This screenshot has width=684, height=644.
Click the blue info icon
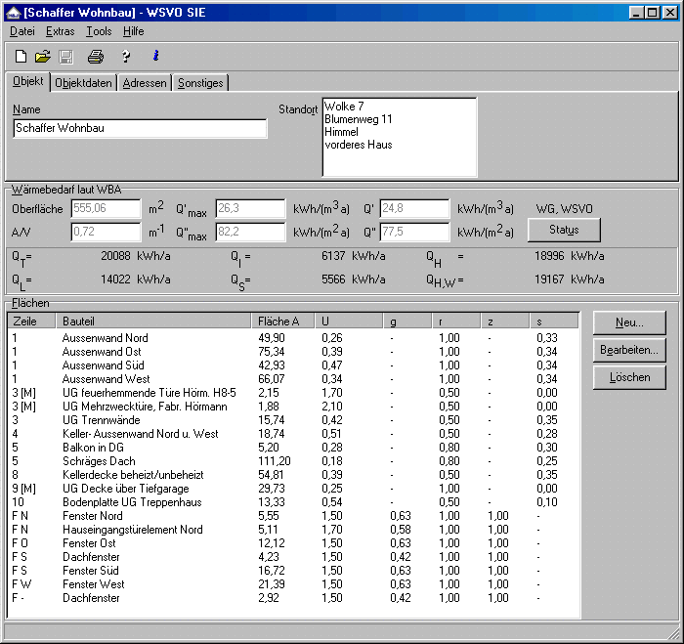pyautogui.click(x=154, y=57)
